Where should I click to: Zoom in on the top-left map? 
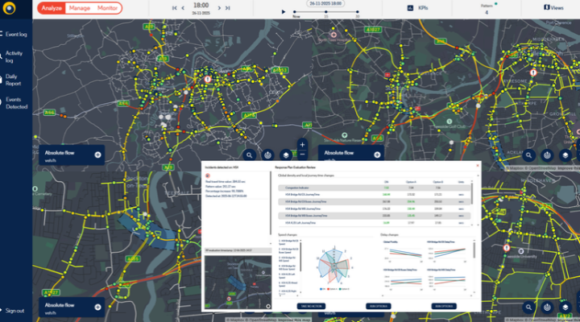pos(302,145)
